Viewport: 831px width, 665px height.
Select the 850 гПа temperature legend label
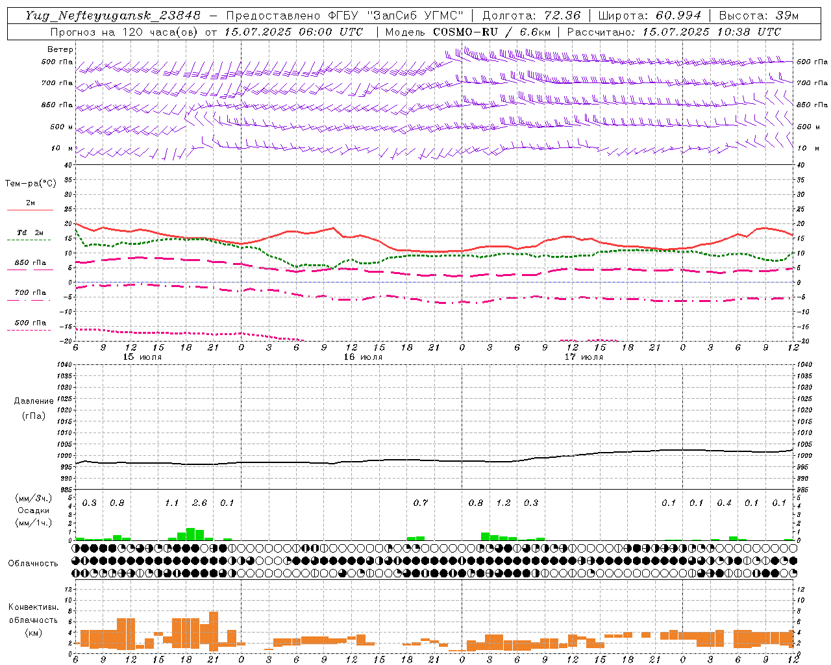click(x=31, y=262)
